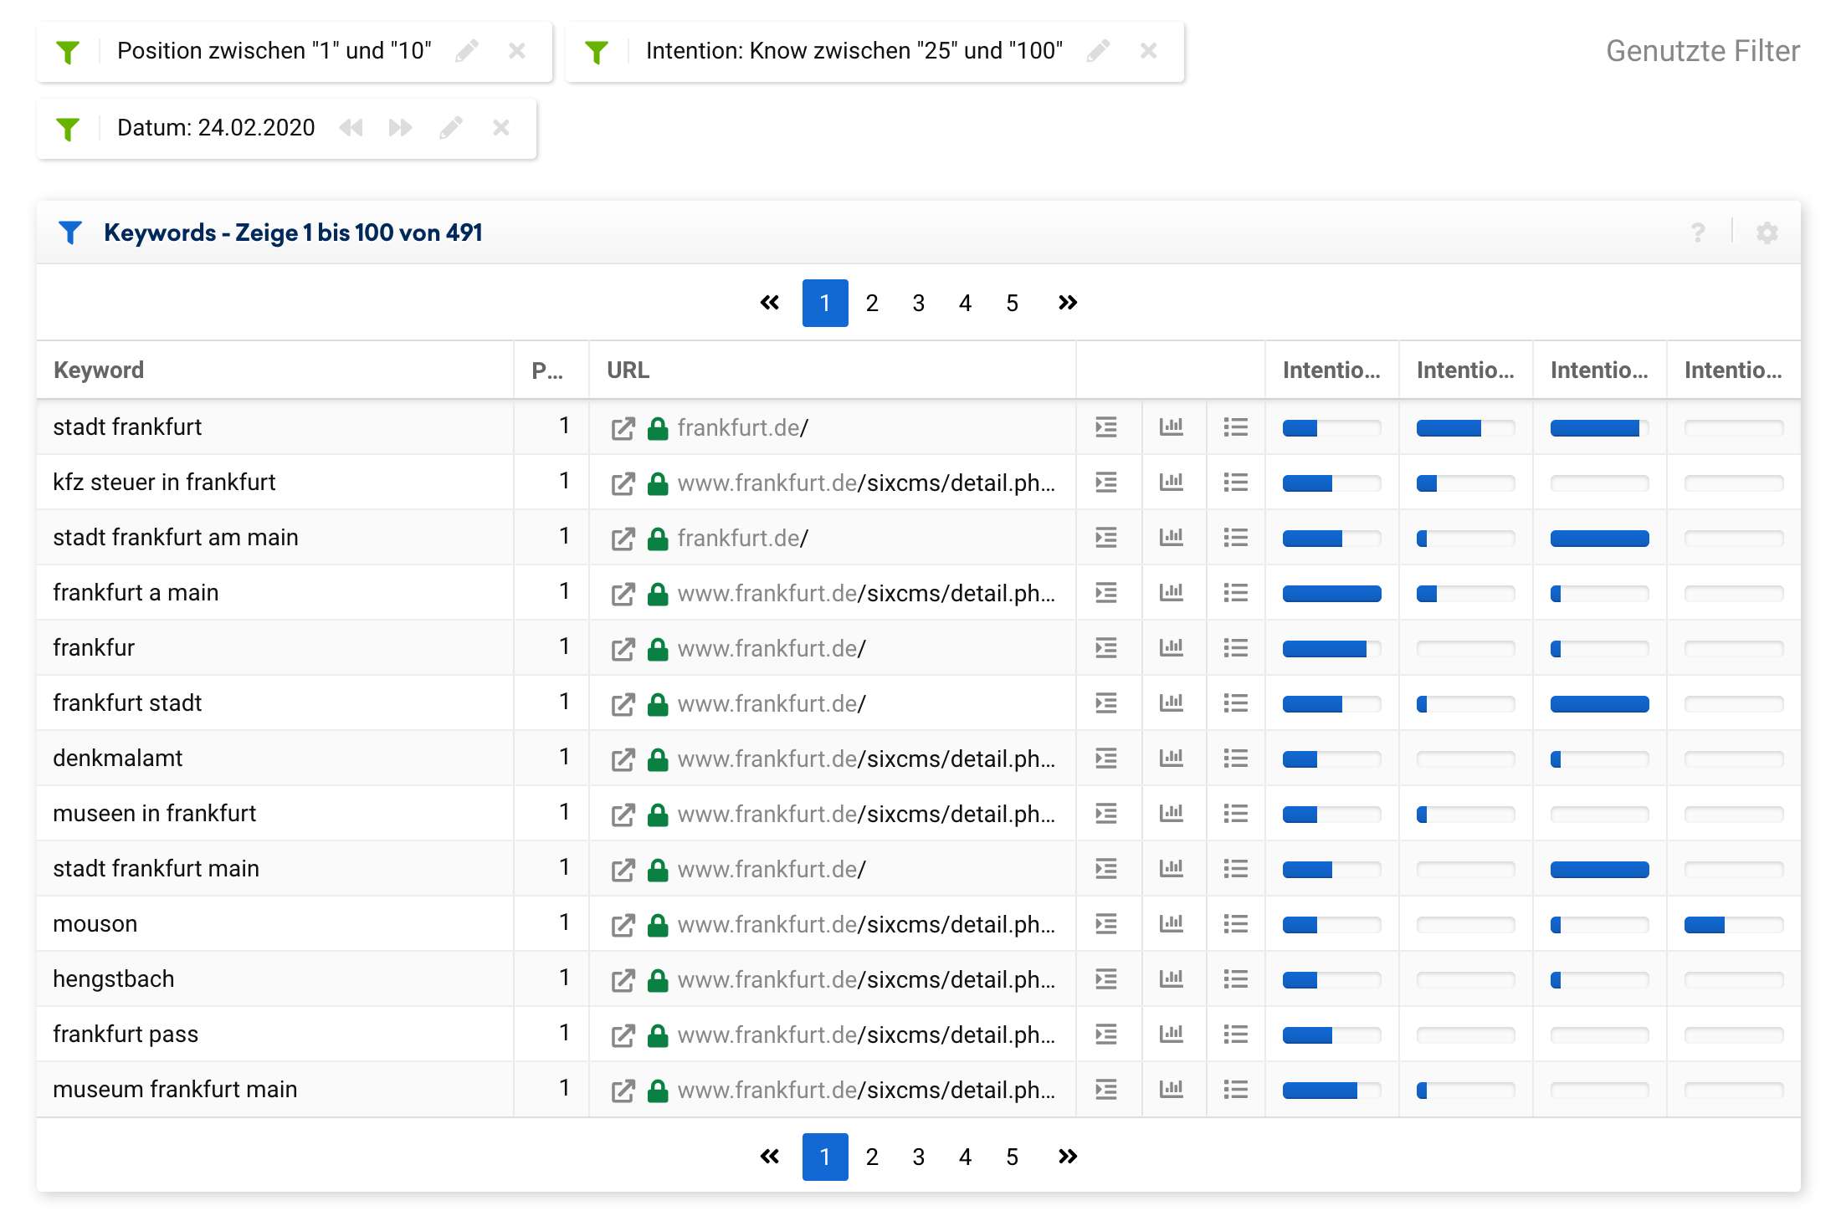
Task: Click first Intention bar for frankfurt a main
Action: point(1331,594)
